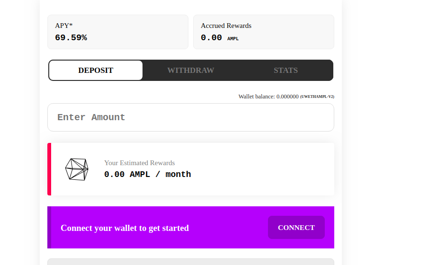Click the UWETHAMPL-V2 token label
This screenshot has width=428, height=265.
[317, 97]
